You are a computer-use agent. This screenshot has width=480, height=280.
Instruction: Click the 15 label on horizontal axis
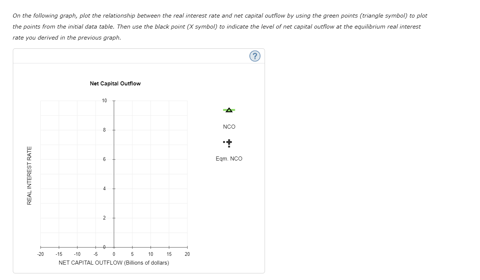tap(169, 254)
